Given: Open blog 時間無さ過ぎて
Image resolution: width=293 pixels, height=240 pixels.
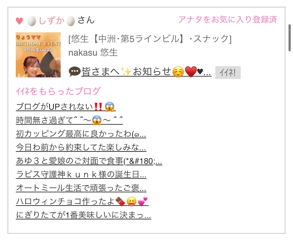Looking at the screenshot, I should (x=69, y=120).
